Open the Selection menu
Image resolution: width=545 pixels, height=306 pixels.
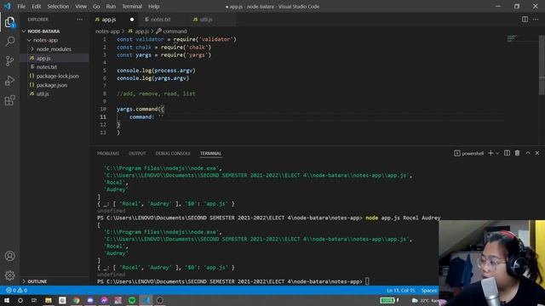(x=58, y=6)
